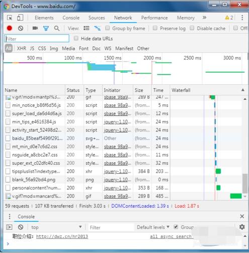This screenshot has width=249, height=253.
Task: Open console settings gear icon
Action: click(242, 227)
